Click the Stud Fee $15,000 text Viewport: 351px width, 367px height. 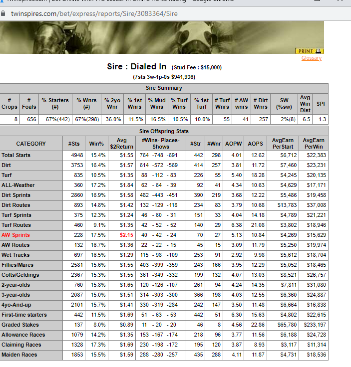pos(197,68)
